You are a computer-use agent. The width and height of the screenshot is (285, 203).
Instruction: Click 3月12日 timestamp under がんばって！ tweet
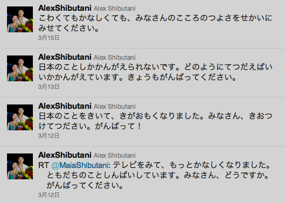pos(48,136)
